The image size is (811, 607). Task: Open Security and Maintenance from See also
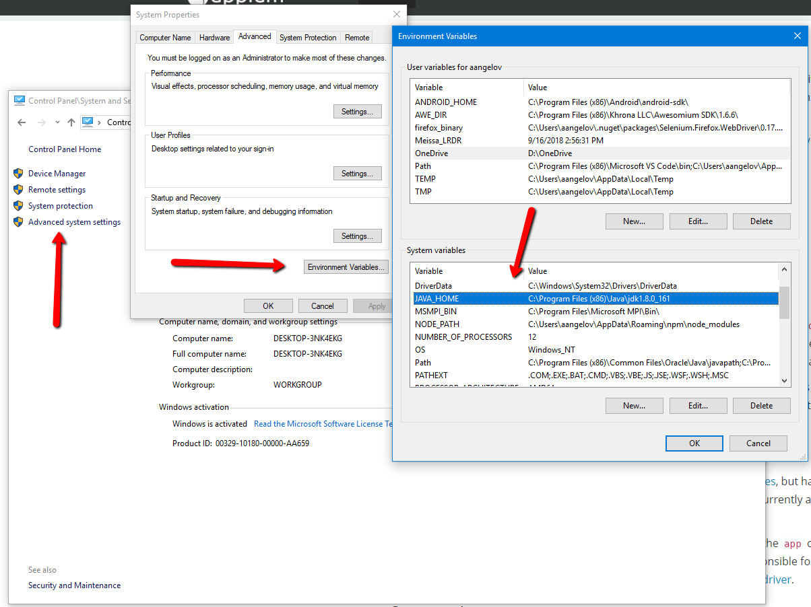[x=74, y=585]
